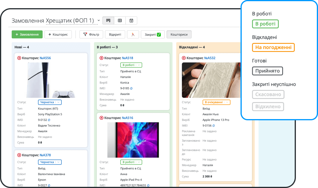Select На погодженні status in menu

(273, 47)
